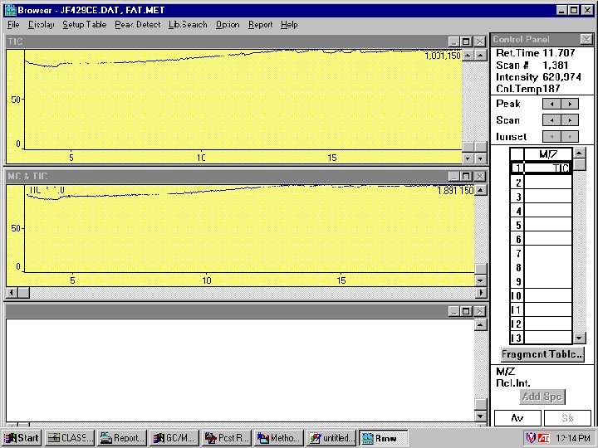
Task: Select the M/Z cell in row 13
Action: coord(548,338)
